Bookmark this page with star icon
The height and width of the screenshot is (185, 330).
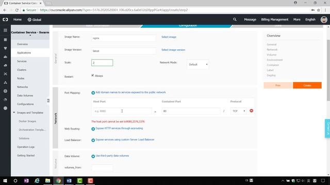(x=319, y=10)
